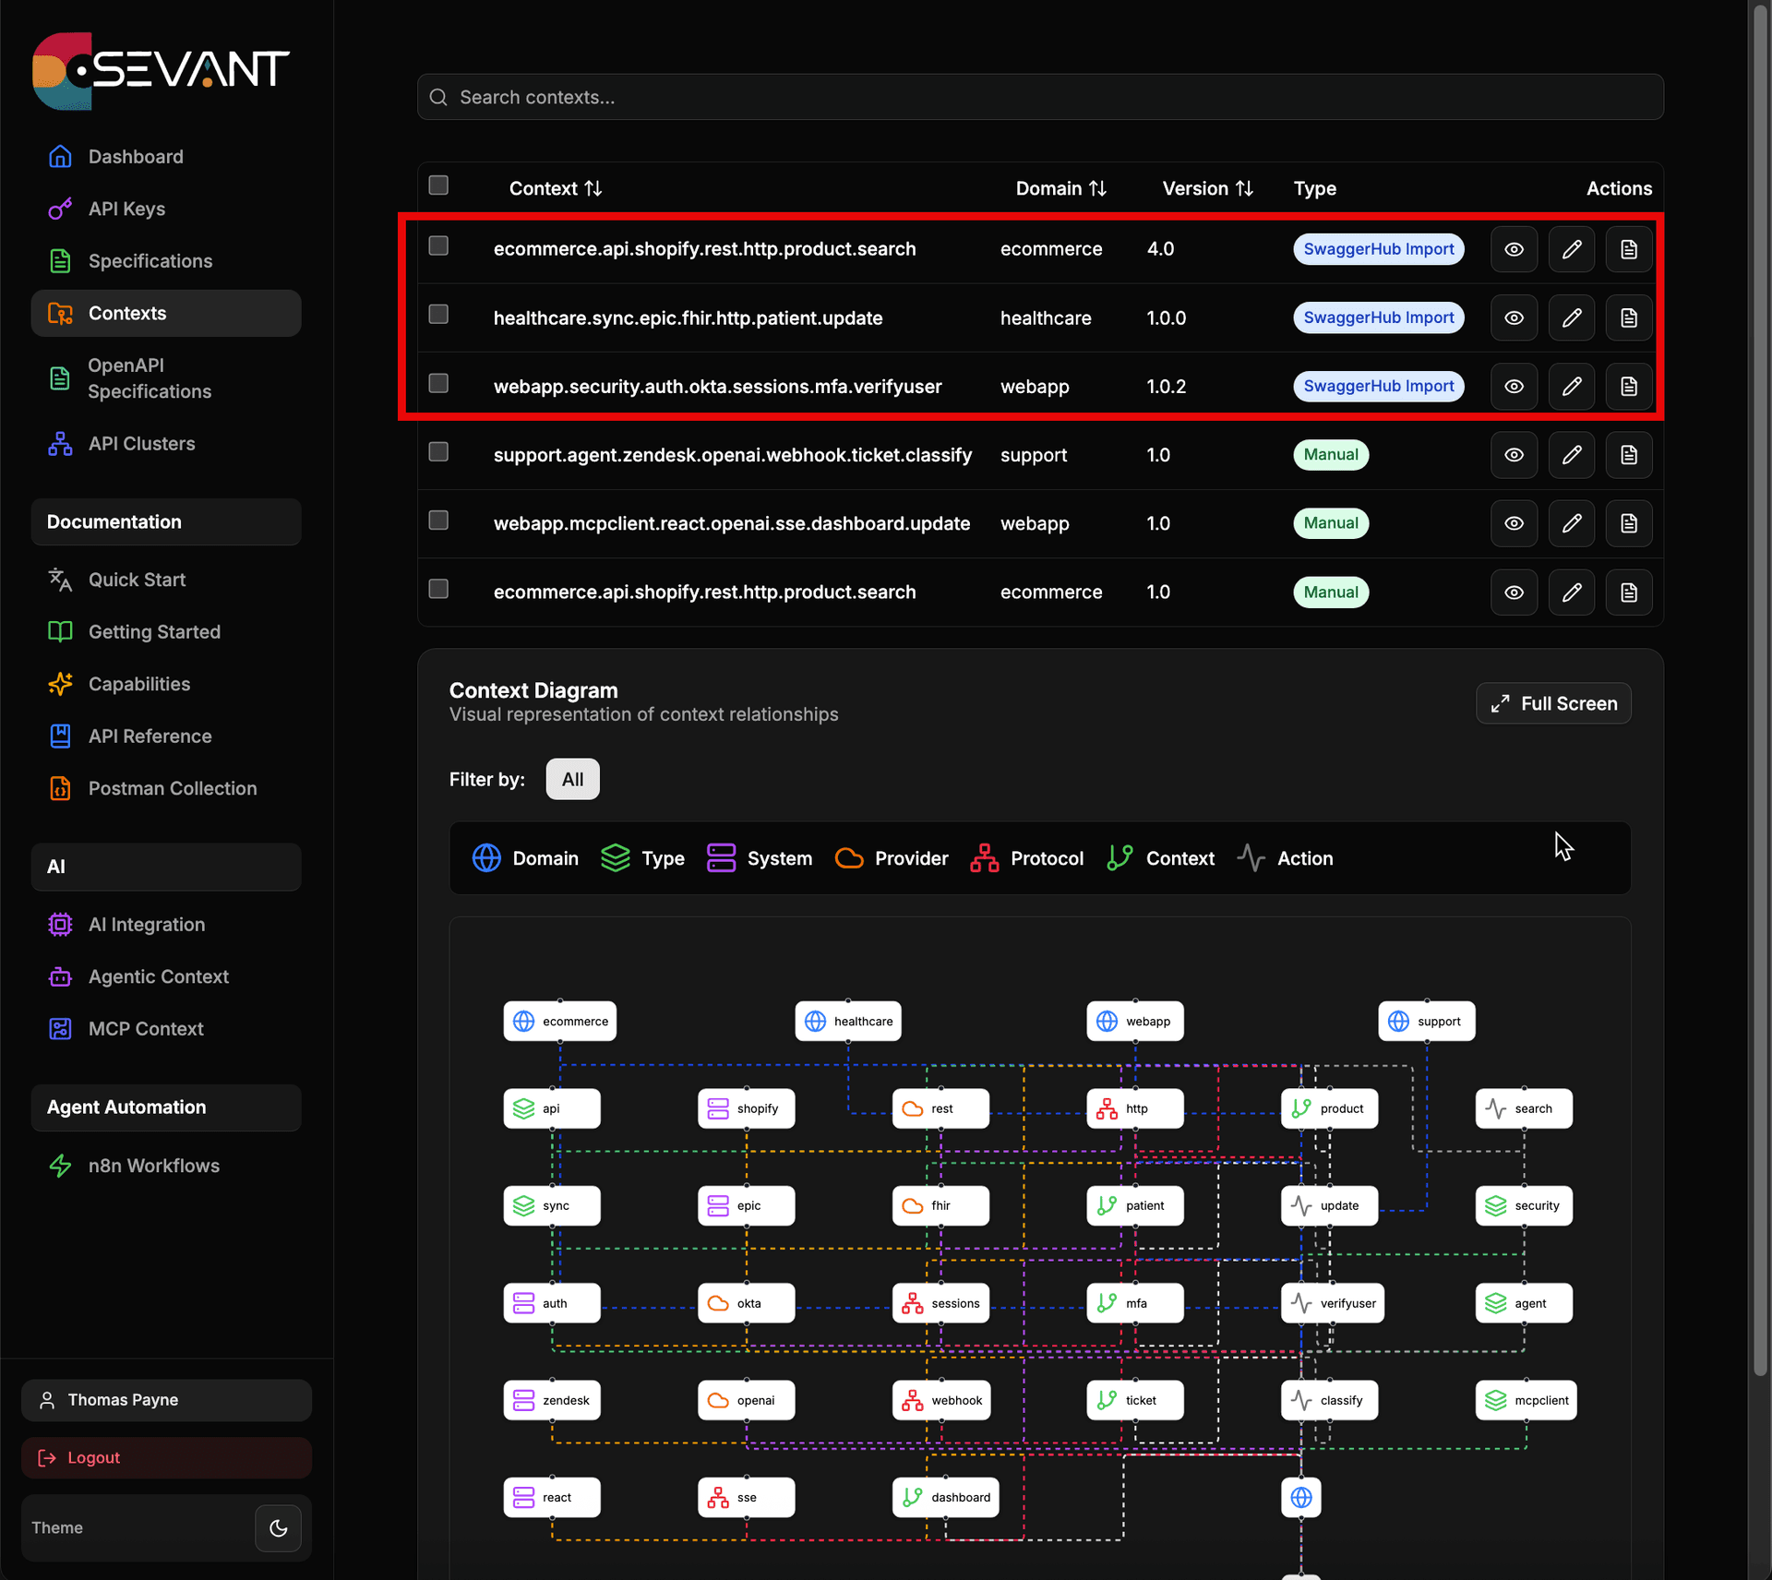This screenshot has width=1772, height=1580.
Task: Click the Provider legend cloud icon
Action: (x=849, y=858)
